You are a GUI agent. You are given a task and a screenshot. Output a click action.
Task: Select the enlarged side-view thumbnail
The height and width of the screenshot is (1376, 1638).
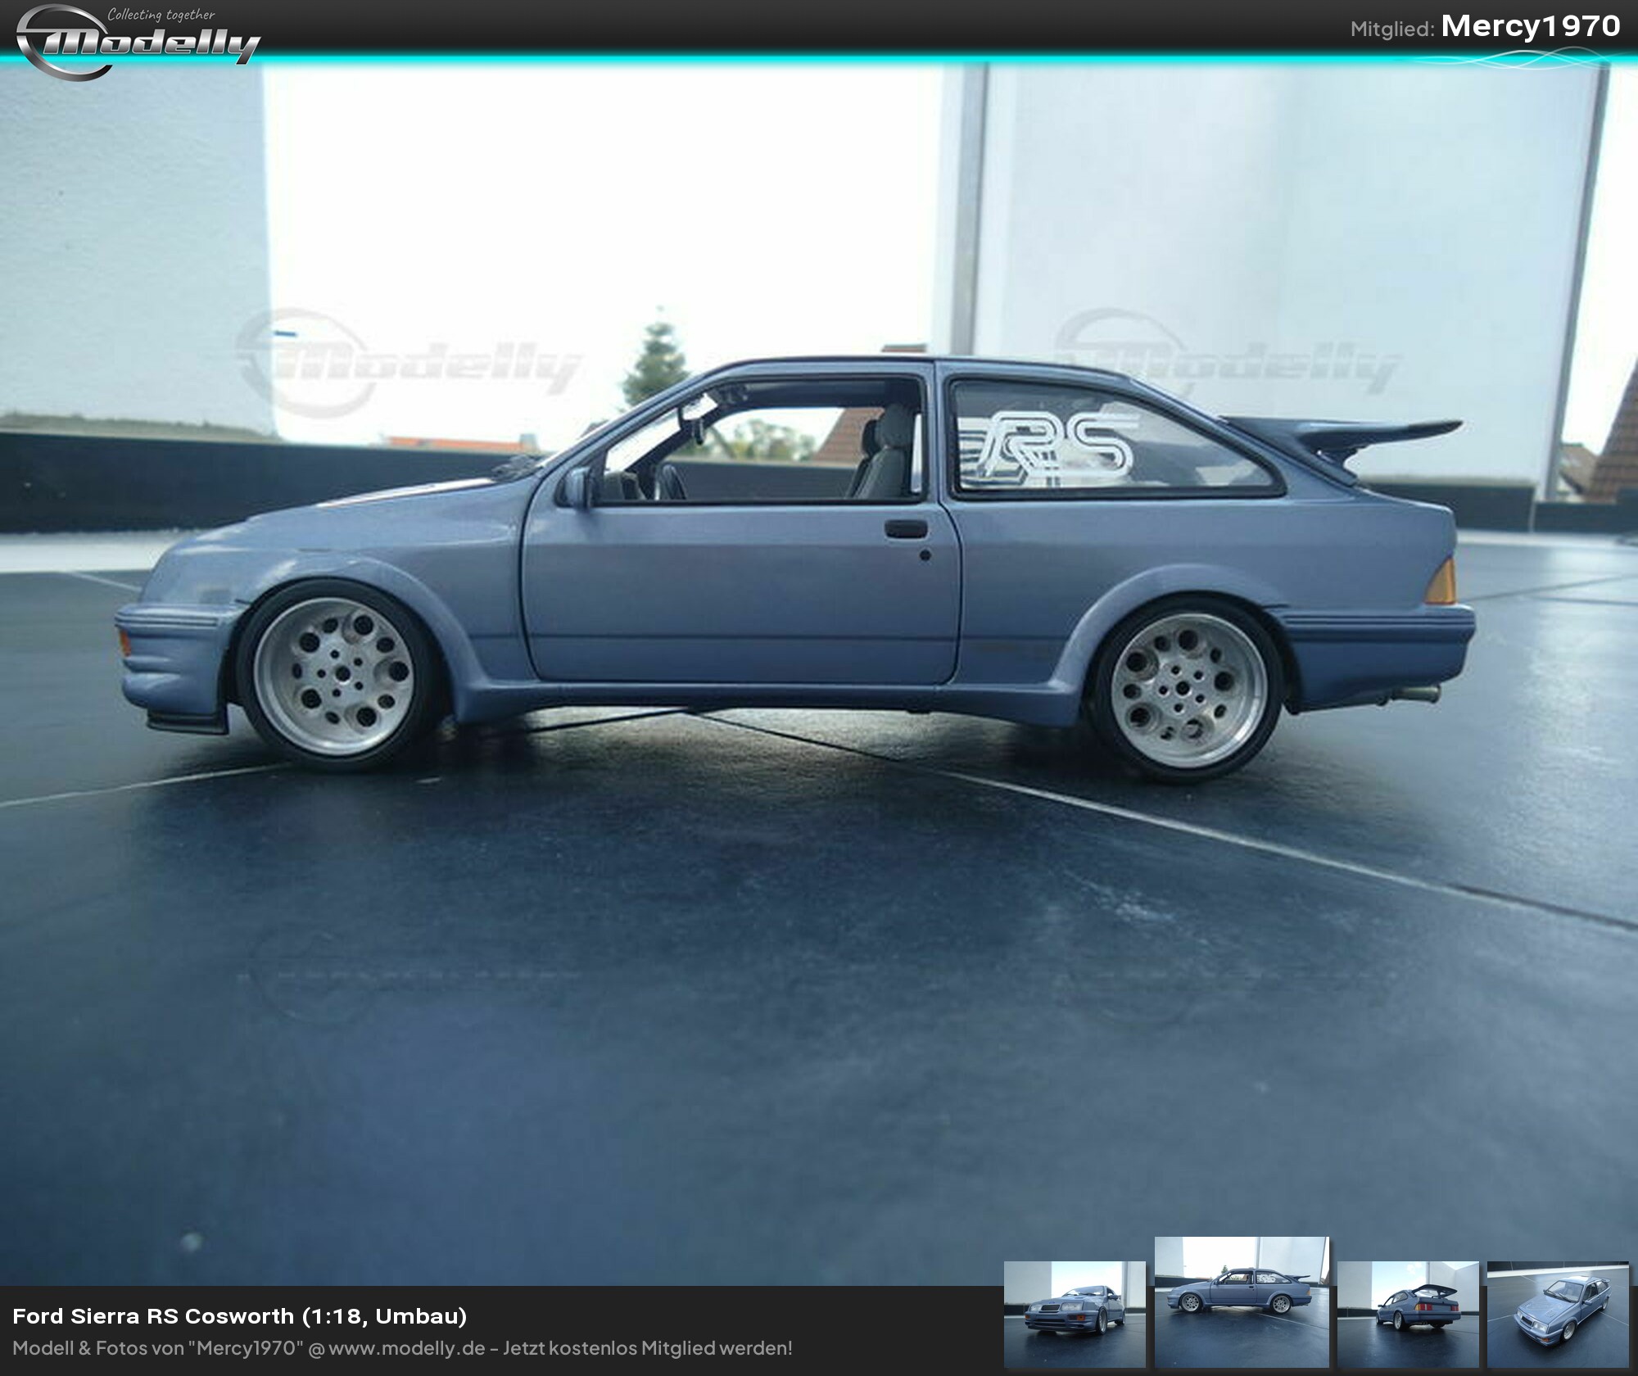[1241, 1301]
